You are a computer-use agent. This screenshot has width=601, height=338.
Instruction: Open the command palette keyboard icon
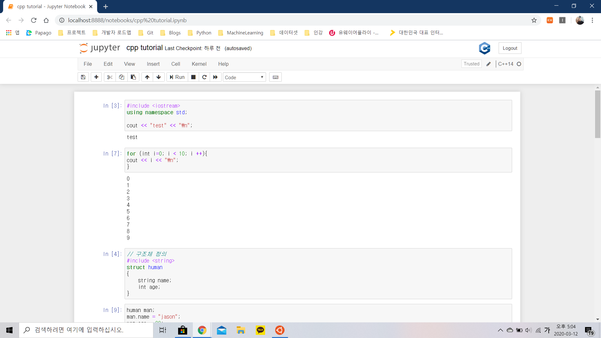pyautogui.click(x=275, y=77)
